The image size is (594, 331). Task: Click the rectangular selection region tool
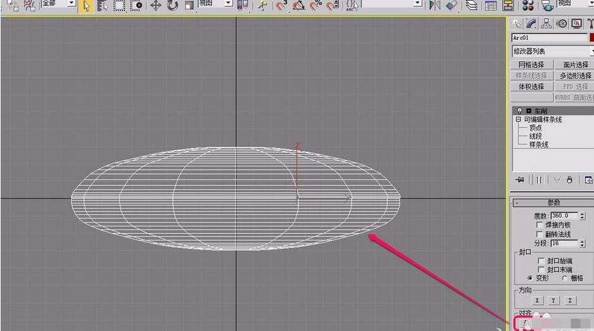(119, 6)
